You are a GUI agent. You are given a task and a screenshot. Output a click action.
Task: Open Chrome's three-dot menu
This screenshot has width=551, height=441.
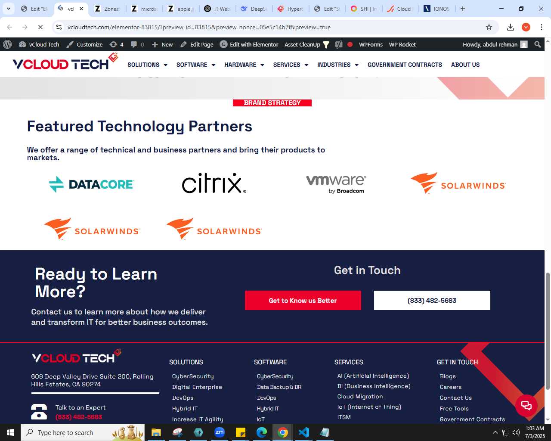coord(542,27)
